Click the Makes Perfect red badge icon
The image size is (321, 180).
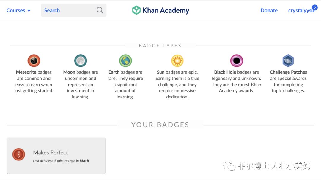click(19, 154)
